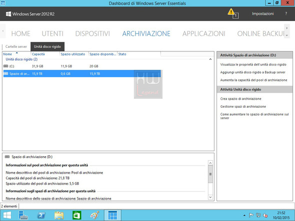Show hidden tray icons arrow
The width and height of the screenshot is (295, 221).
pyautogui.click(x=244, y=216)
